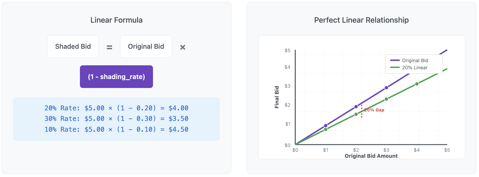Screen dimensions: 479x177
Task: Click the purple data point at $3
Action: [x=386, y=88]
